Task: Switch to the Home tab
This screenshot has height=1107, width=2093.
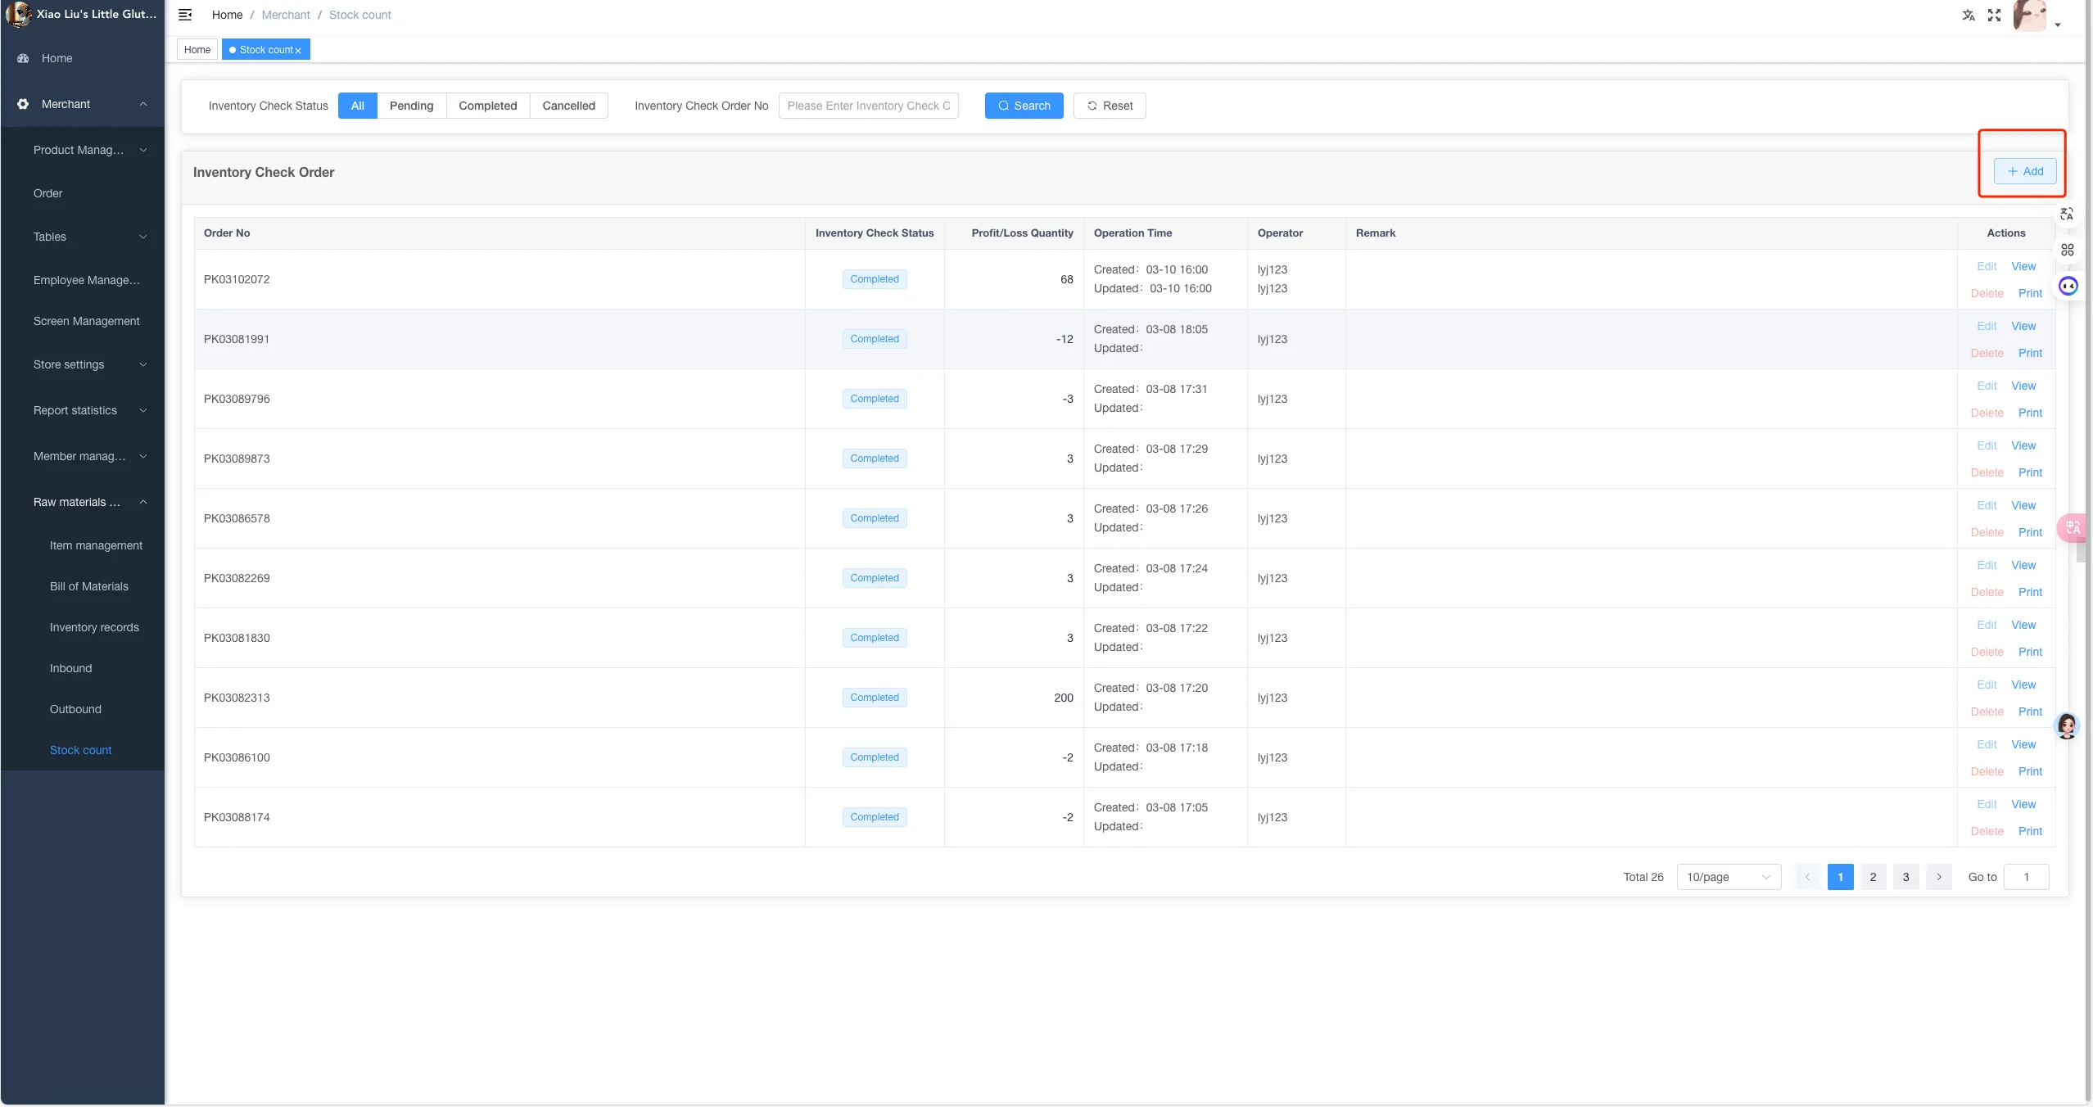Action: [197, 50]
